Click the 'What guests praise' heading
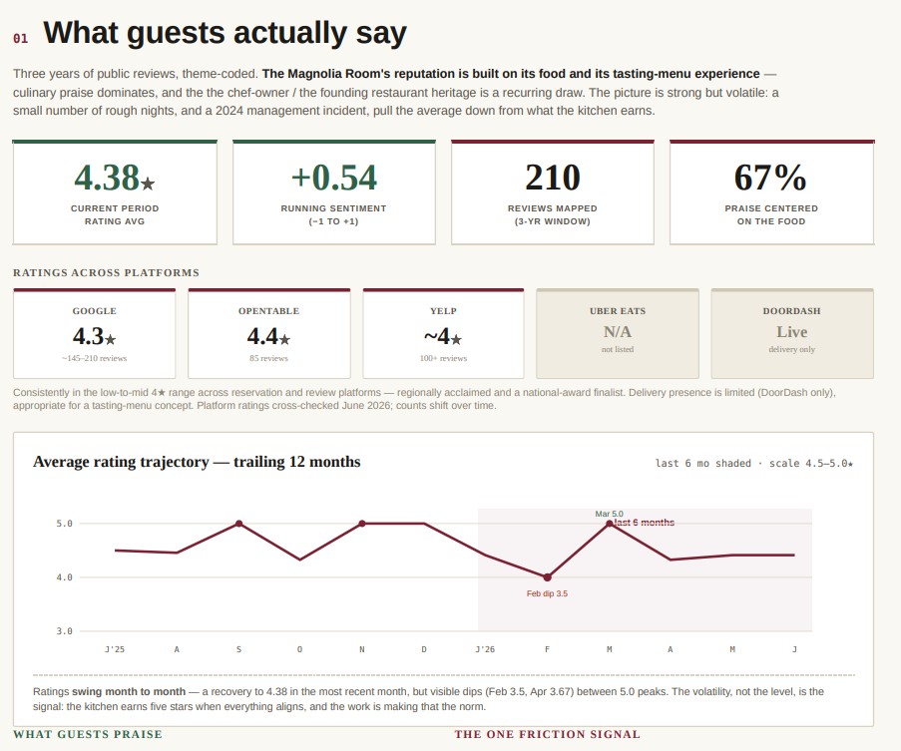 click(88, 734)
